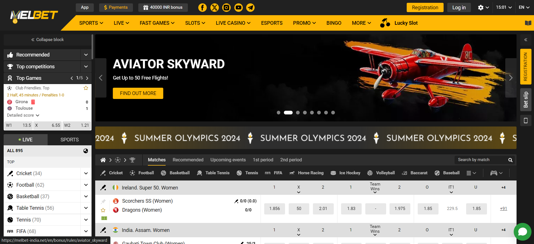The image size is (534, 244).
Task: Click the search magnifier icon
Action: pos(510,160)
